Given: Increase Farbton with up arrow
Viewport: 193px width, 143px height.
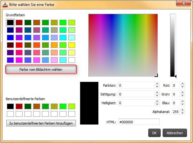Looking at the screenshot, I should click(157, 84).
